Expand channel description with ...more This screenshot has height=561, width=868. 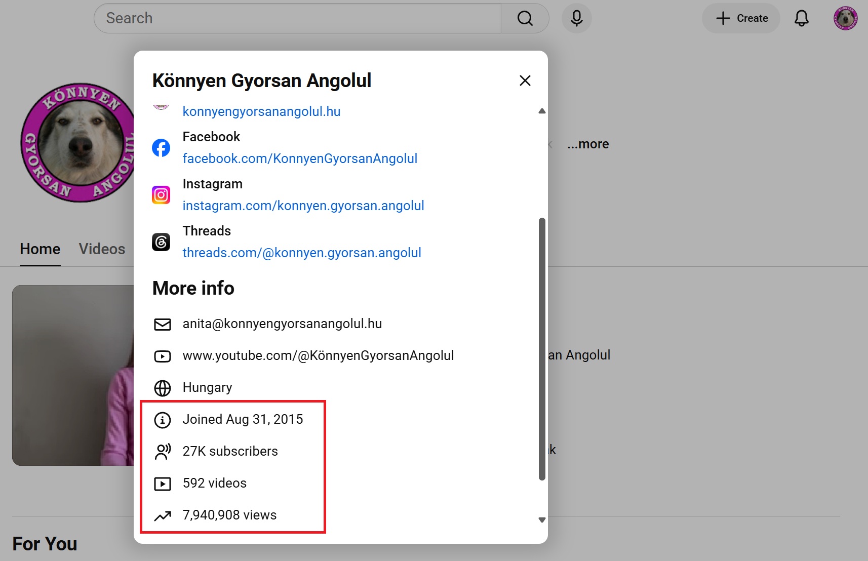[588, 144]
